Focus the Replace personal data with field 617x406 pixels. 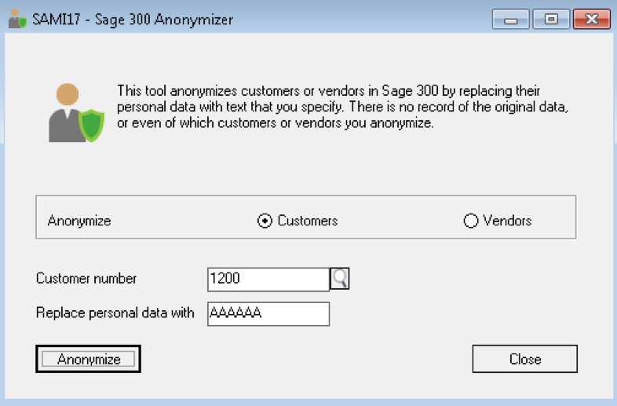(x=268, y=314)
